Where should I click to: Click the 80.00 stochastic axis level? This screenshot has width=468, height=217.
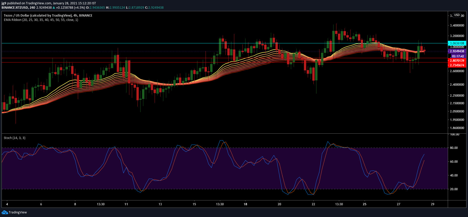point(454,148)
